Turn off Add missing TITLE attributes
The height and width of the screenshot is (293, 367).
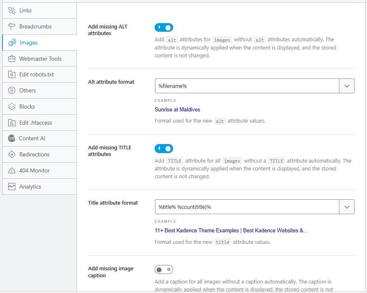[164, 149]
